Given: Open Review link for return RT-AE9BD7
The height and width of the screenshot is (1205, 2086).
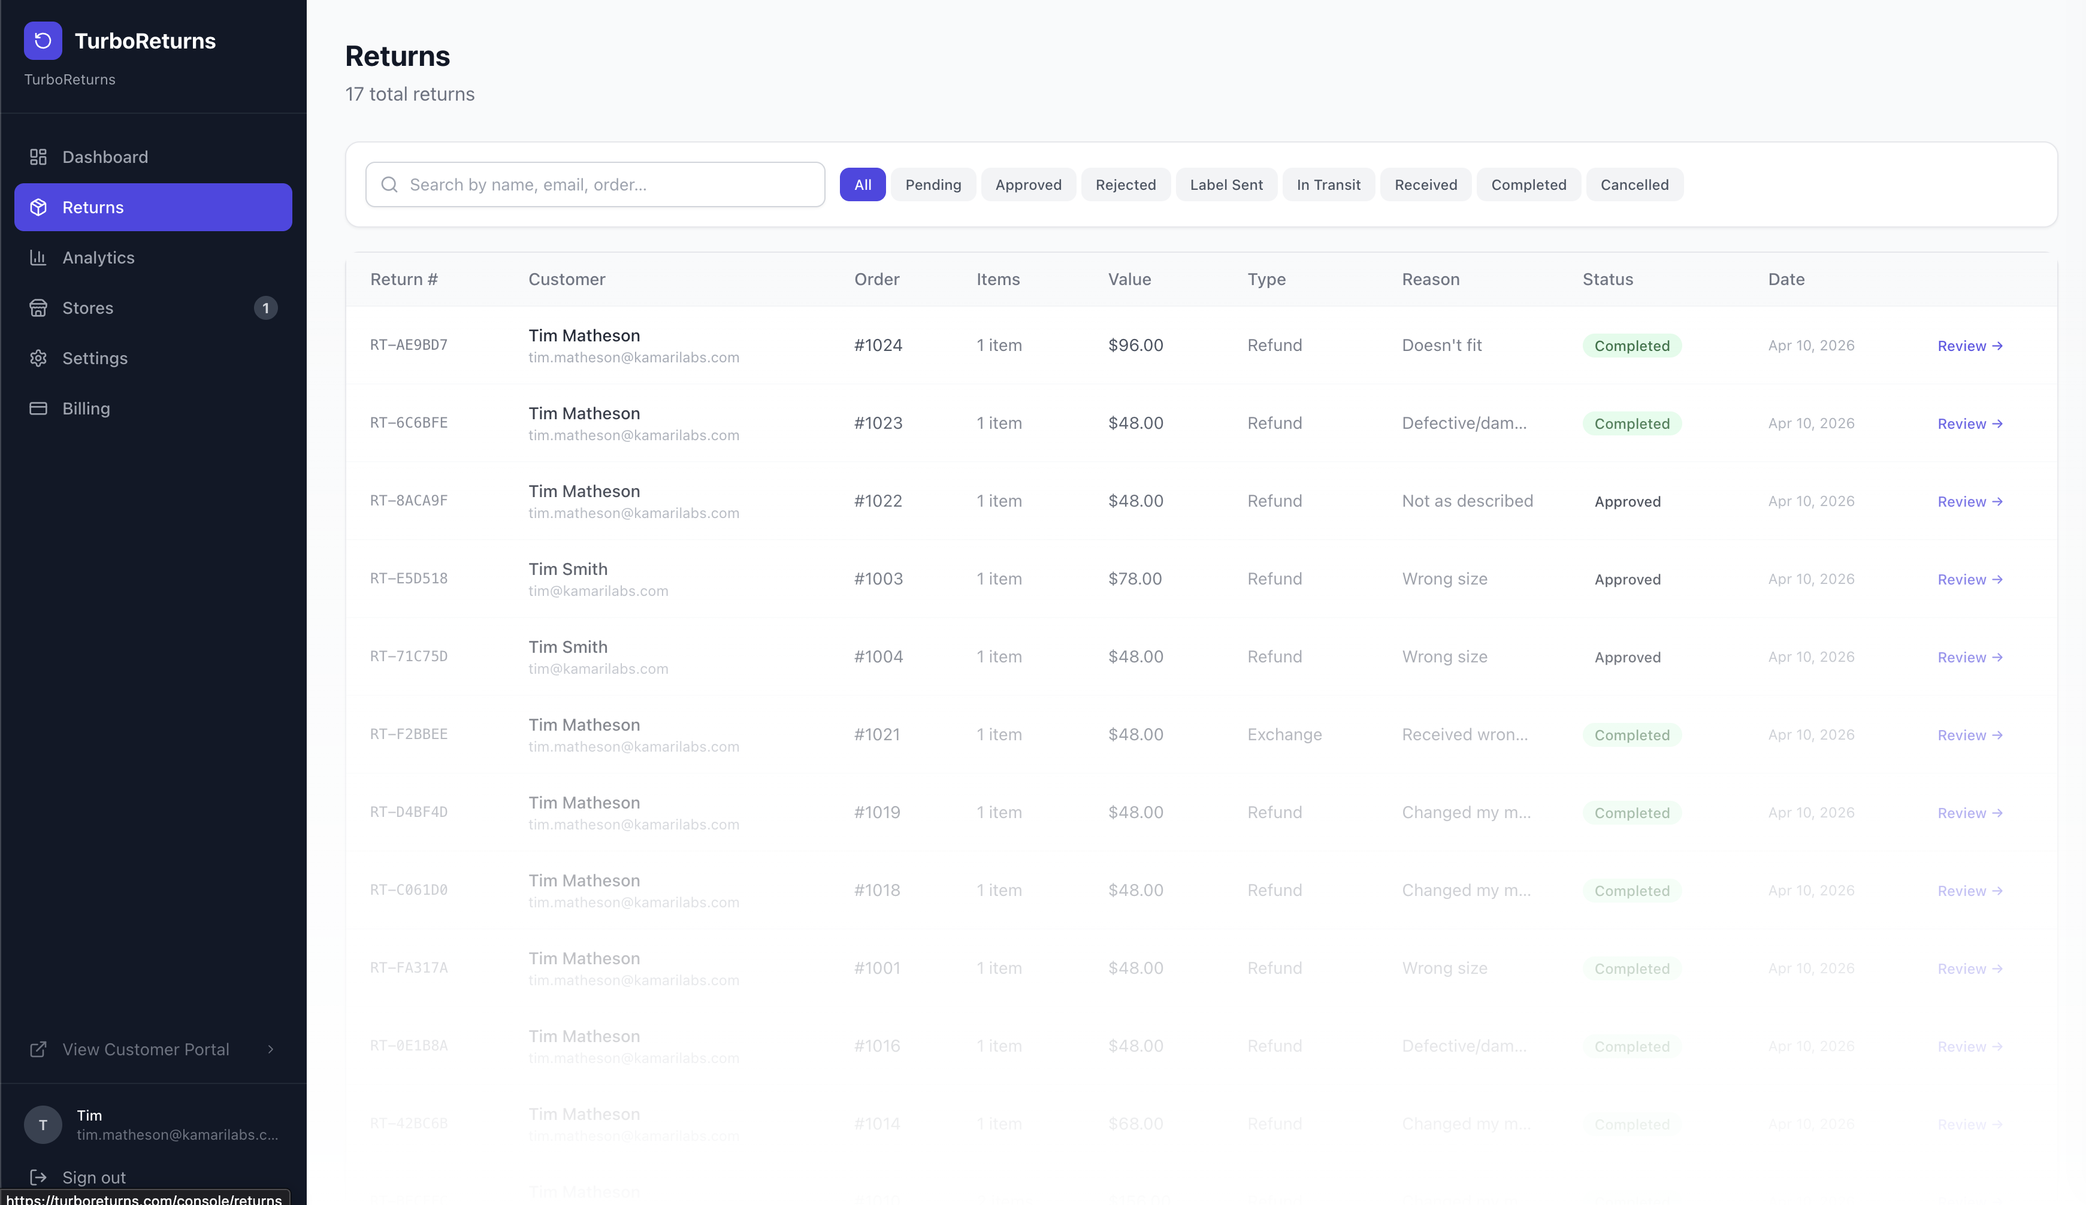Looking at the screenshot, I should tap(1969, 346).
